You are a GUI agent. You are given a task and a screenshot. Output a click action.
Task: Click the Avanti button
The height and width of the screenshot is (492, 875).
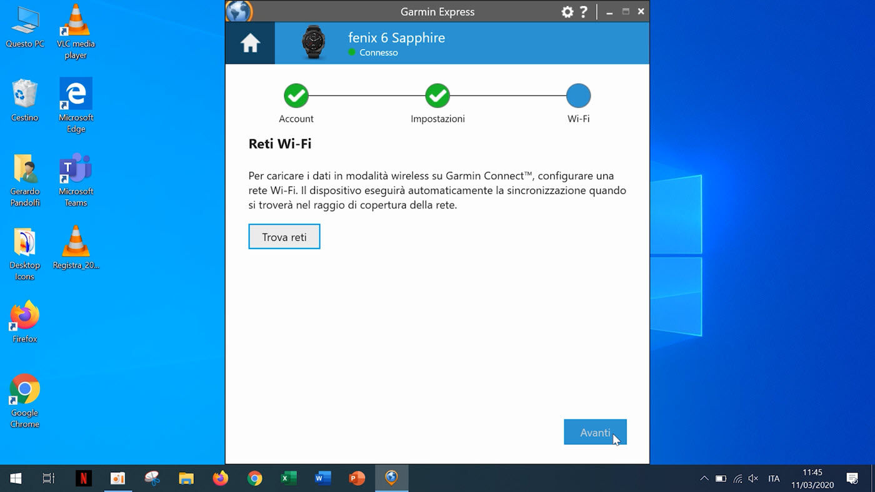pyautogui.click(x=594, y=432)
